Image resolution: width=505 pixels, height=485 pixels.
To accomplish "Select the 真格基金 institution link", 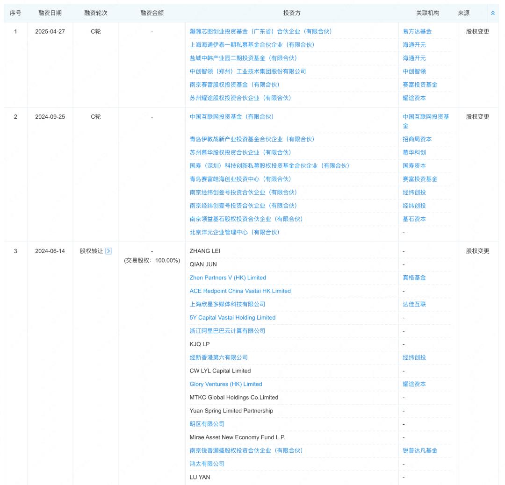I will click(414, 278).
